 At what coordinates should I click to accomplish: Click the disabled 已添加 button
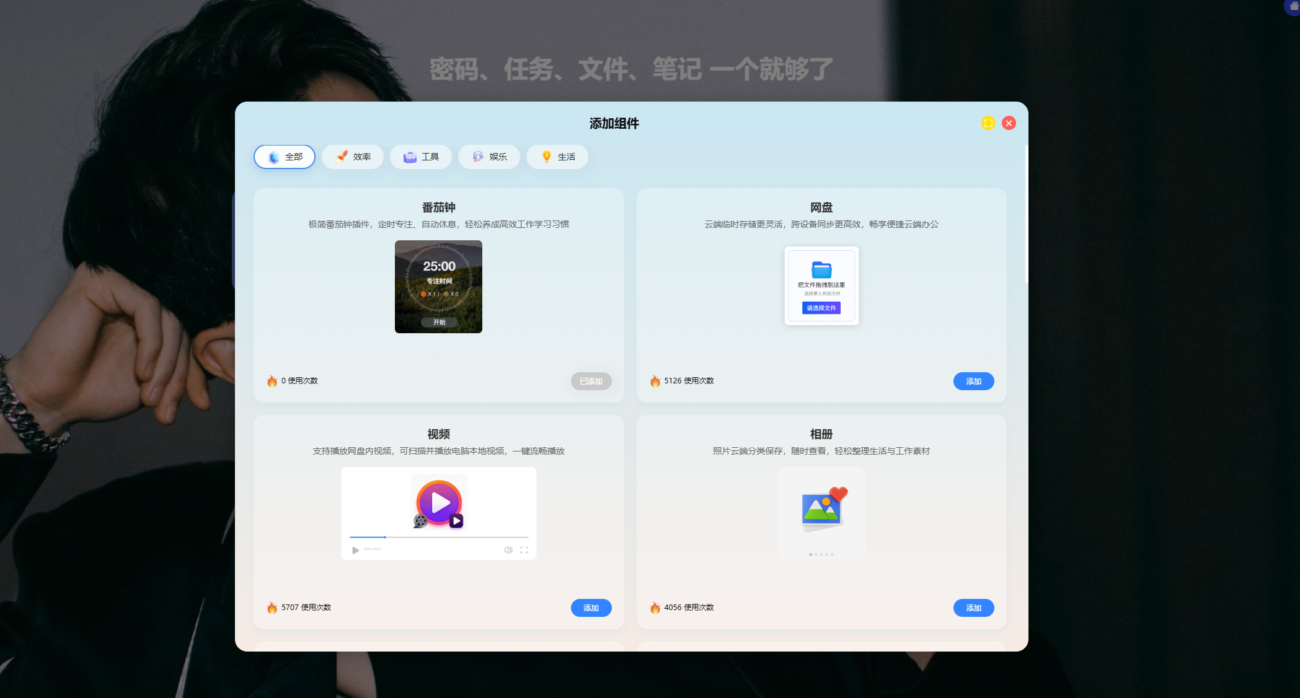pos(591,382)
